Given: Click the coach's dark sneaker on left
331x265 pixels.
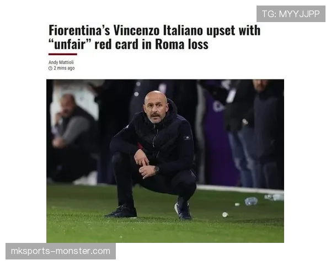Looking at the screenshot, I should (121, 212).
